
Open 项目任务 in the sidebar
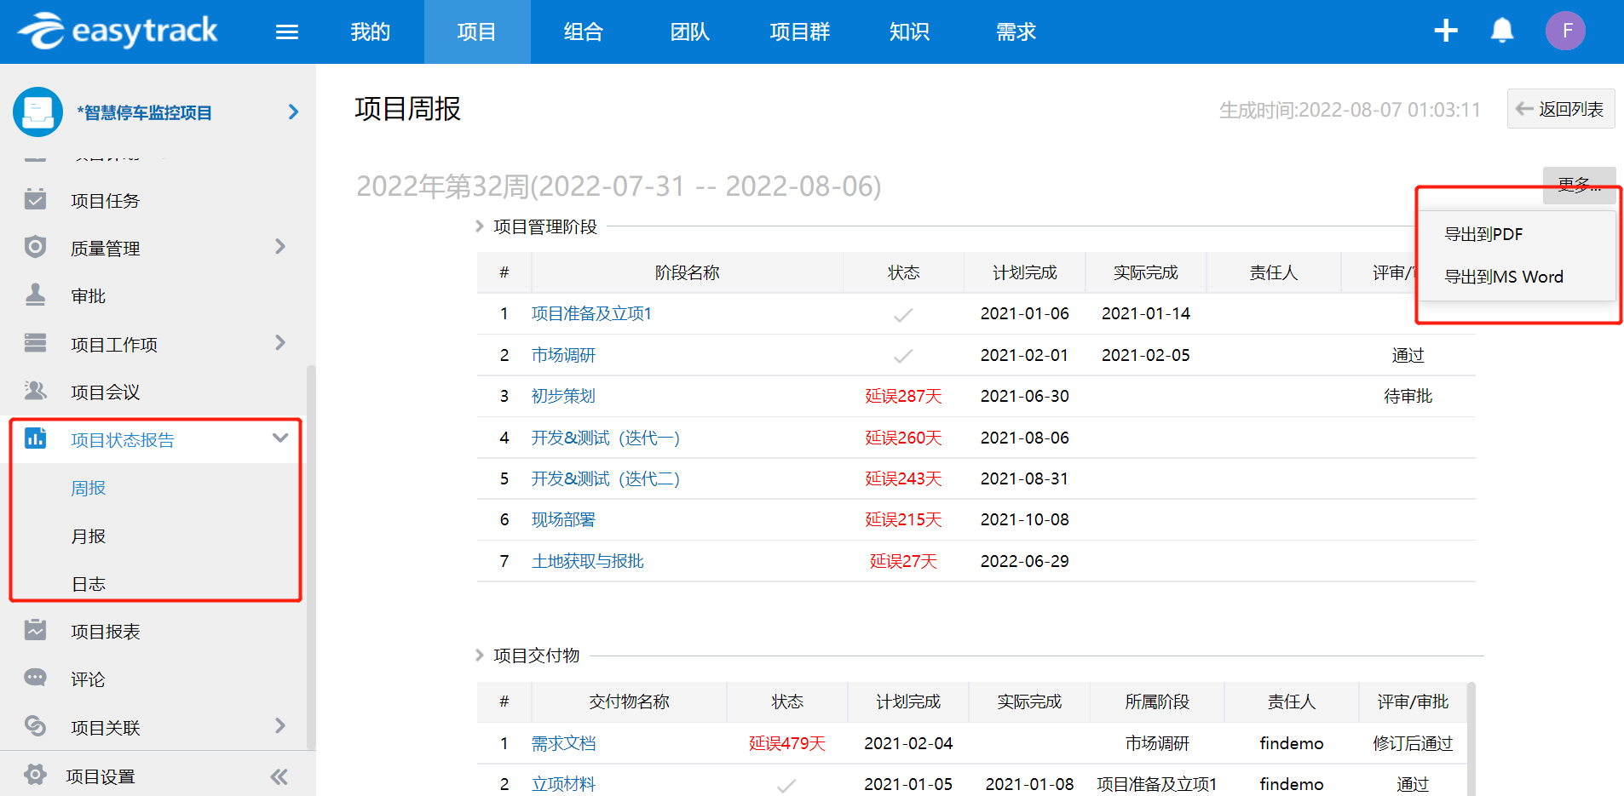click(x=105, y=201)
